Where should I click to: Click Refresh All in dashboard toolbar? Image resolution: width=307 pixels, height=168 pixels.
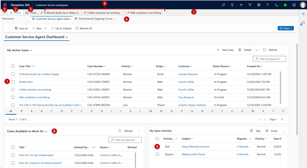click(84, 28)
